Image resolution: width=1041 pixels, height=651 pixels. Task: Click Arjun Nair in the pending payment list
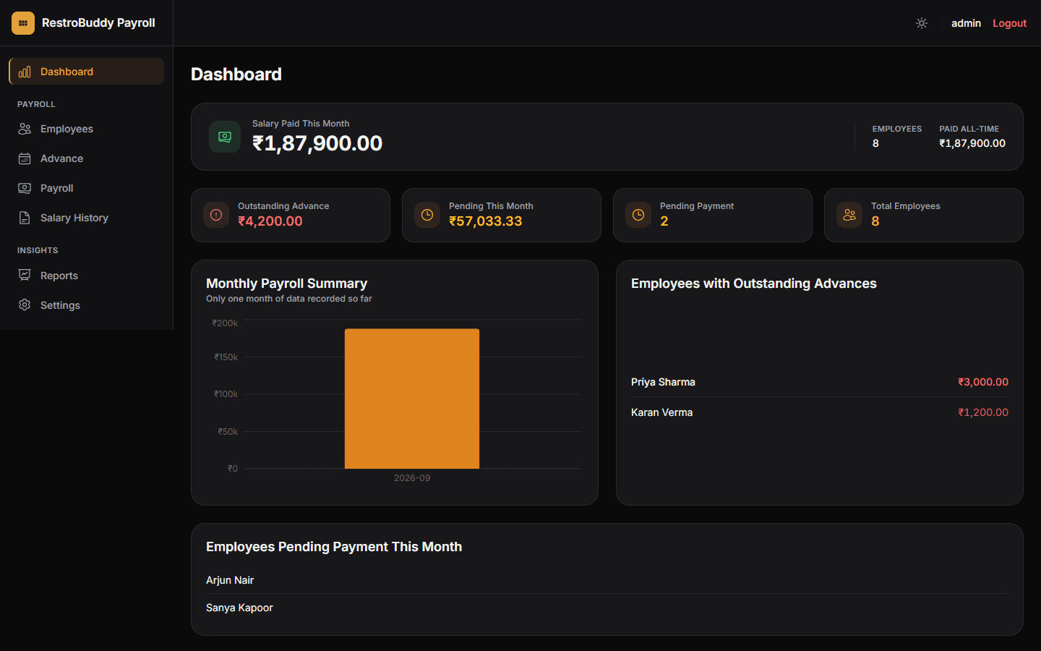point(230,580)
